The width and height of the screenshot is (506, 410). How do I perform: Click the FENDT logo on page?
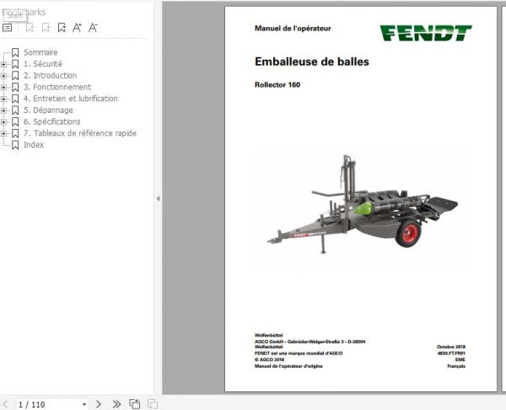point(426,33)
